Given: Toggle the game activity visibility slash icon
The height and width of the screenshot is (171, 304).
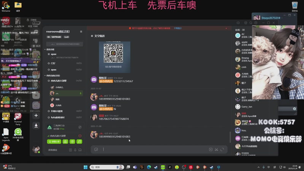Looking at the screenshot, I should 80,127.
